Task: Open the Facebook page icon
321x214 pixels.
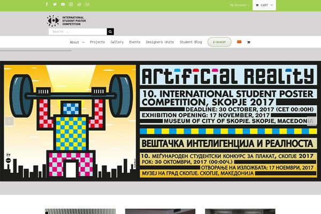Action: click(47, 4)
